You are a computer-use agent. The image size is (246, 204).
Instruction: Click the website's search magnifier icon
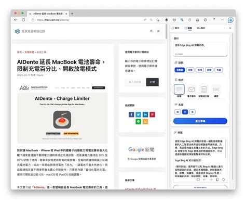152,31
